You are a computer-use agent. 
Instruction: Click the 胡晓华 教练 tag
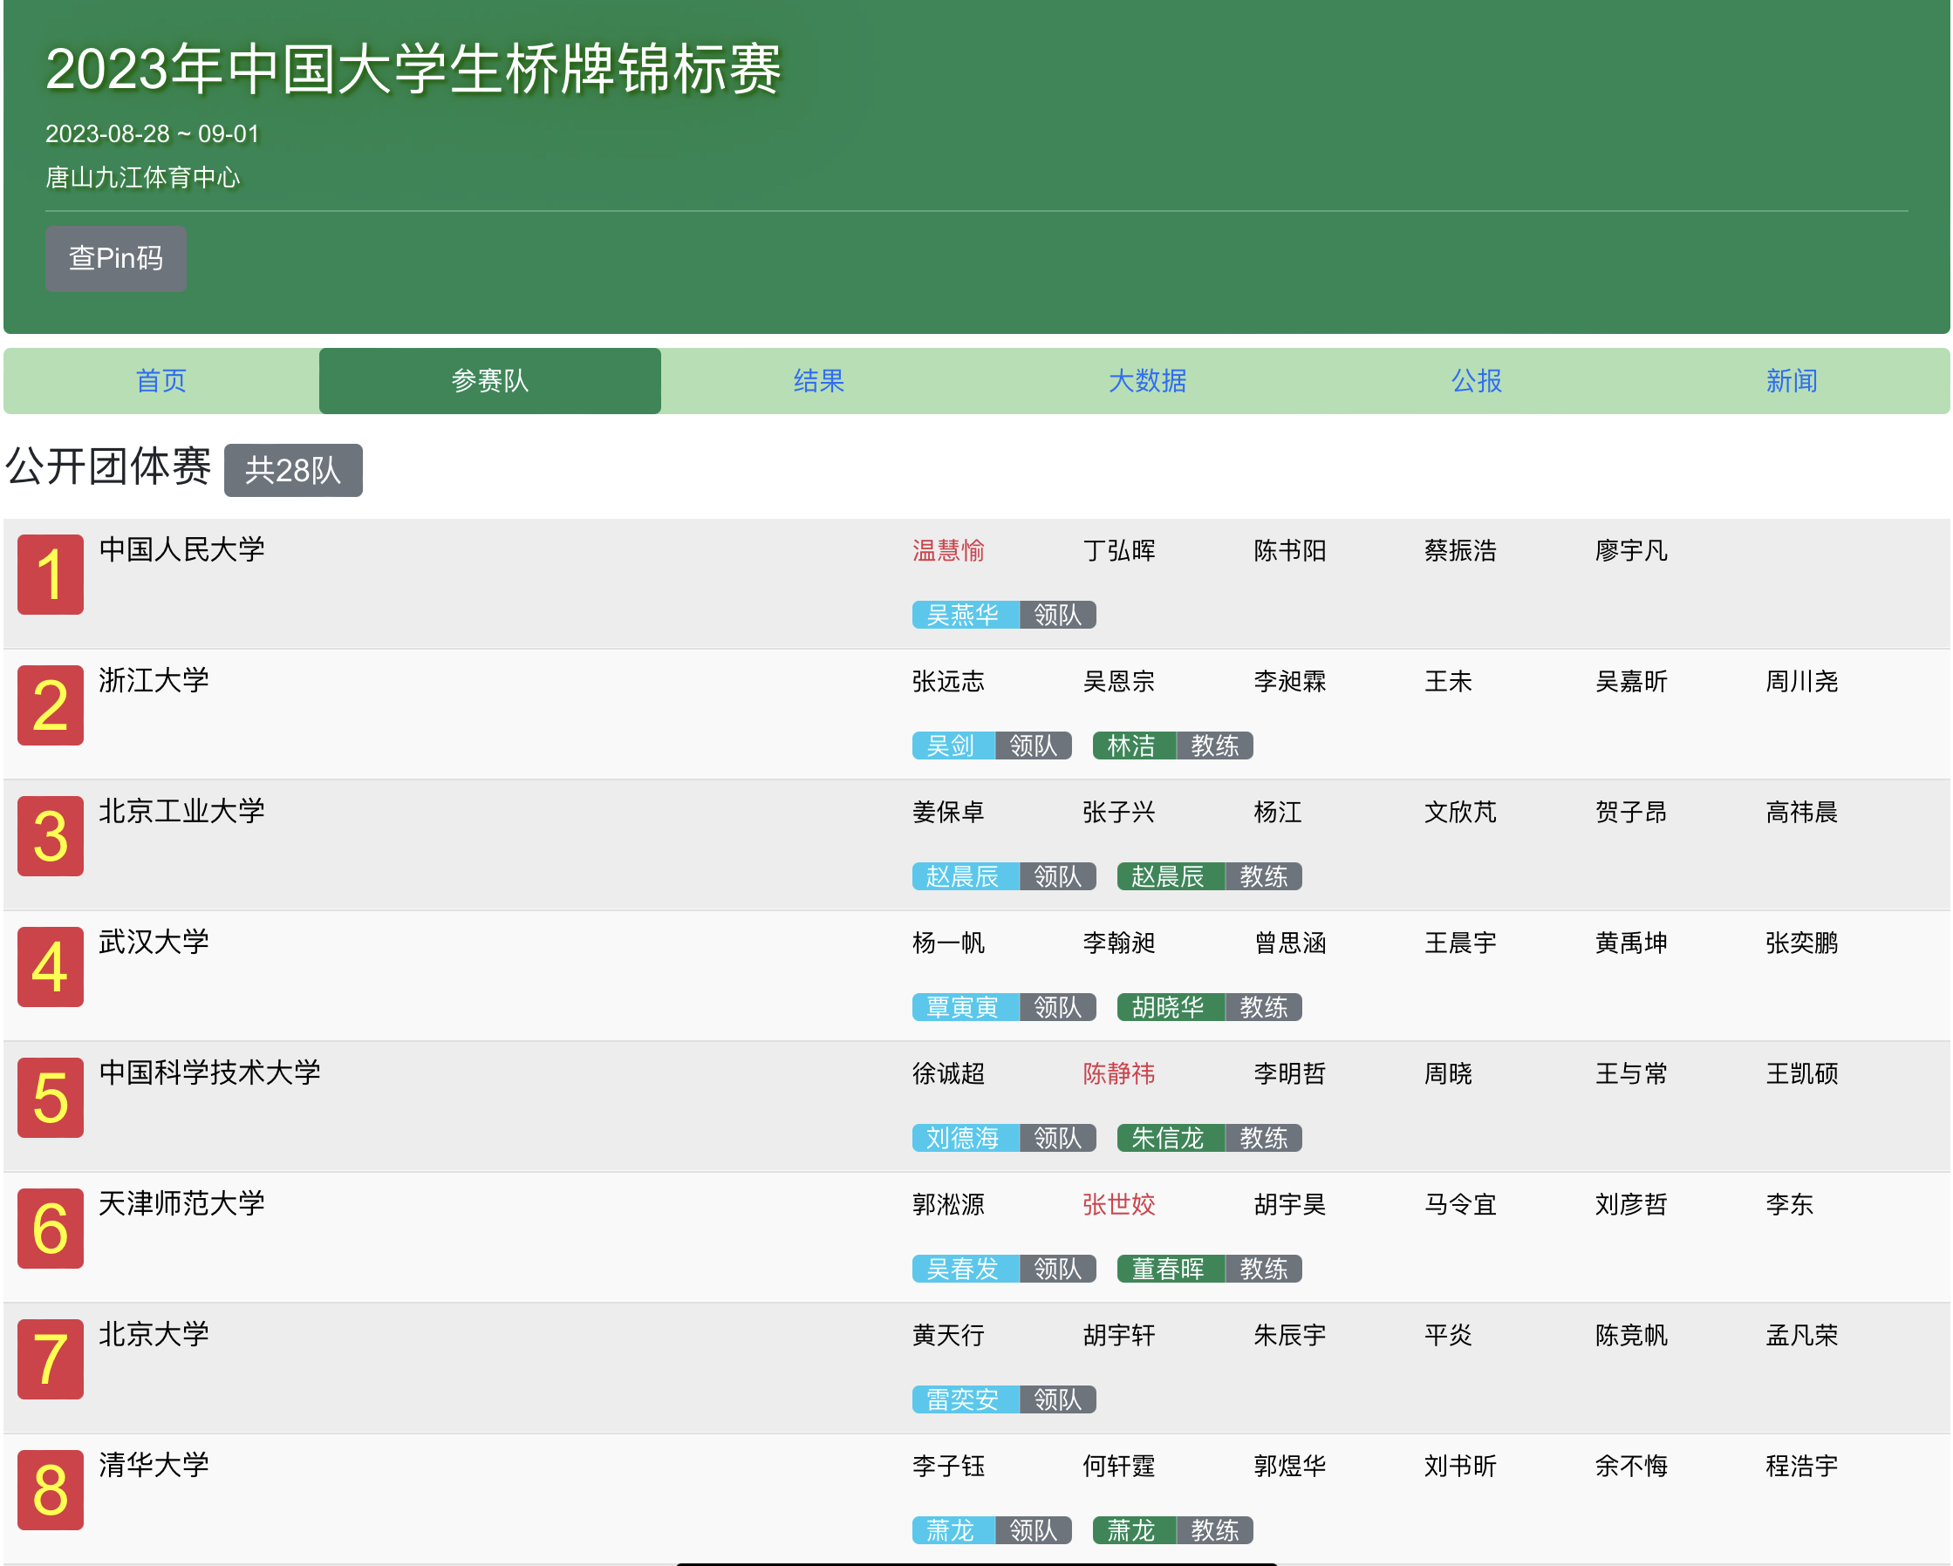(x=1210, y=1007)
